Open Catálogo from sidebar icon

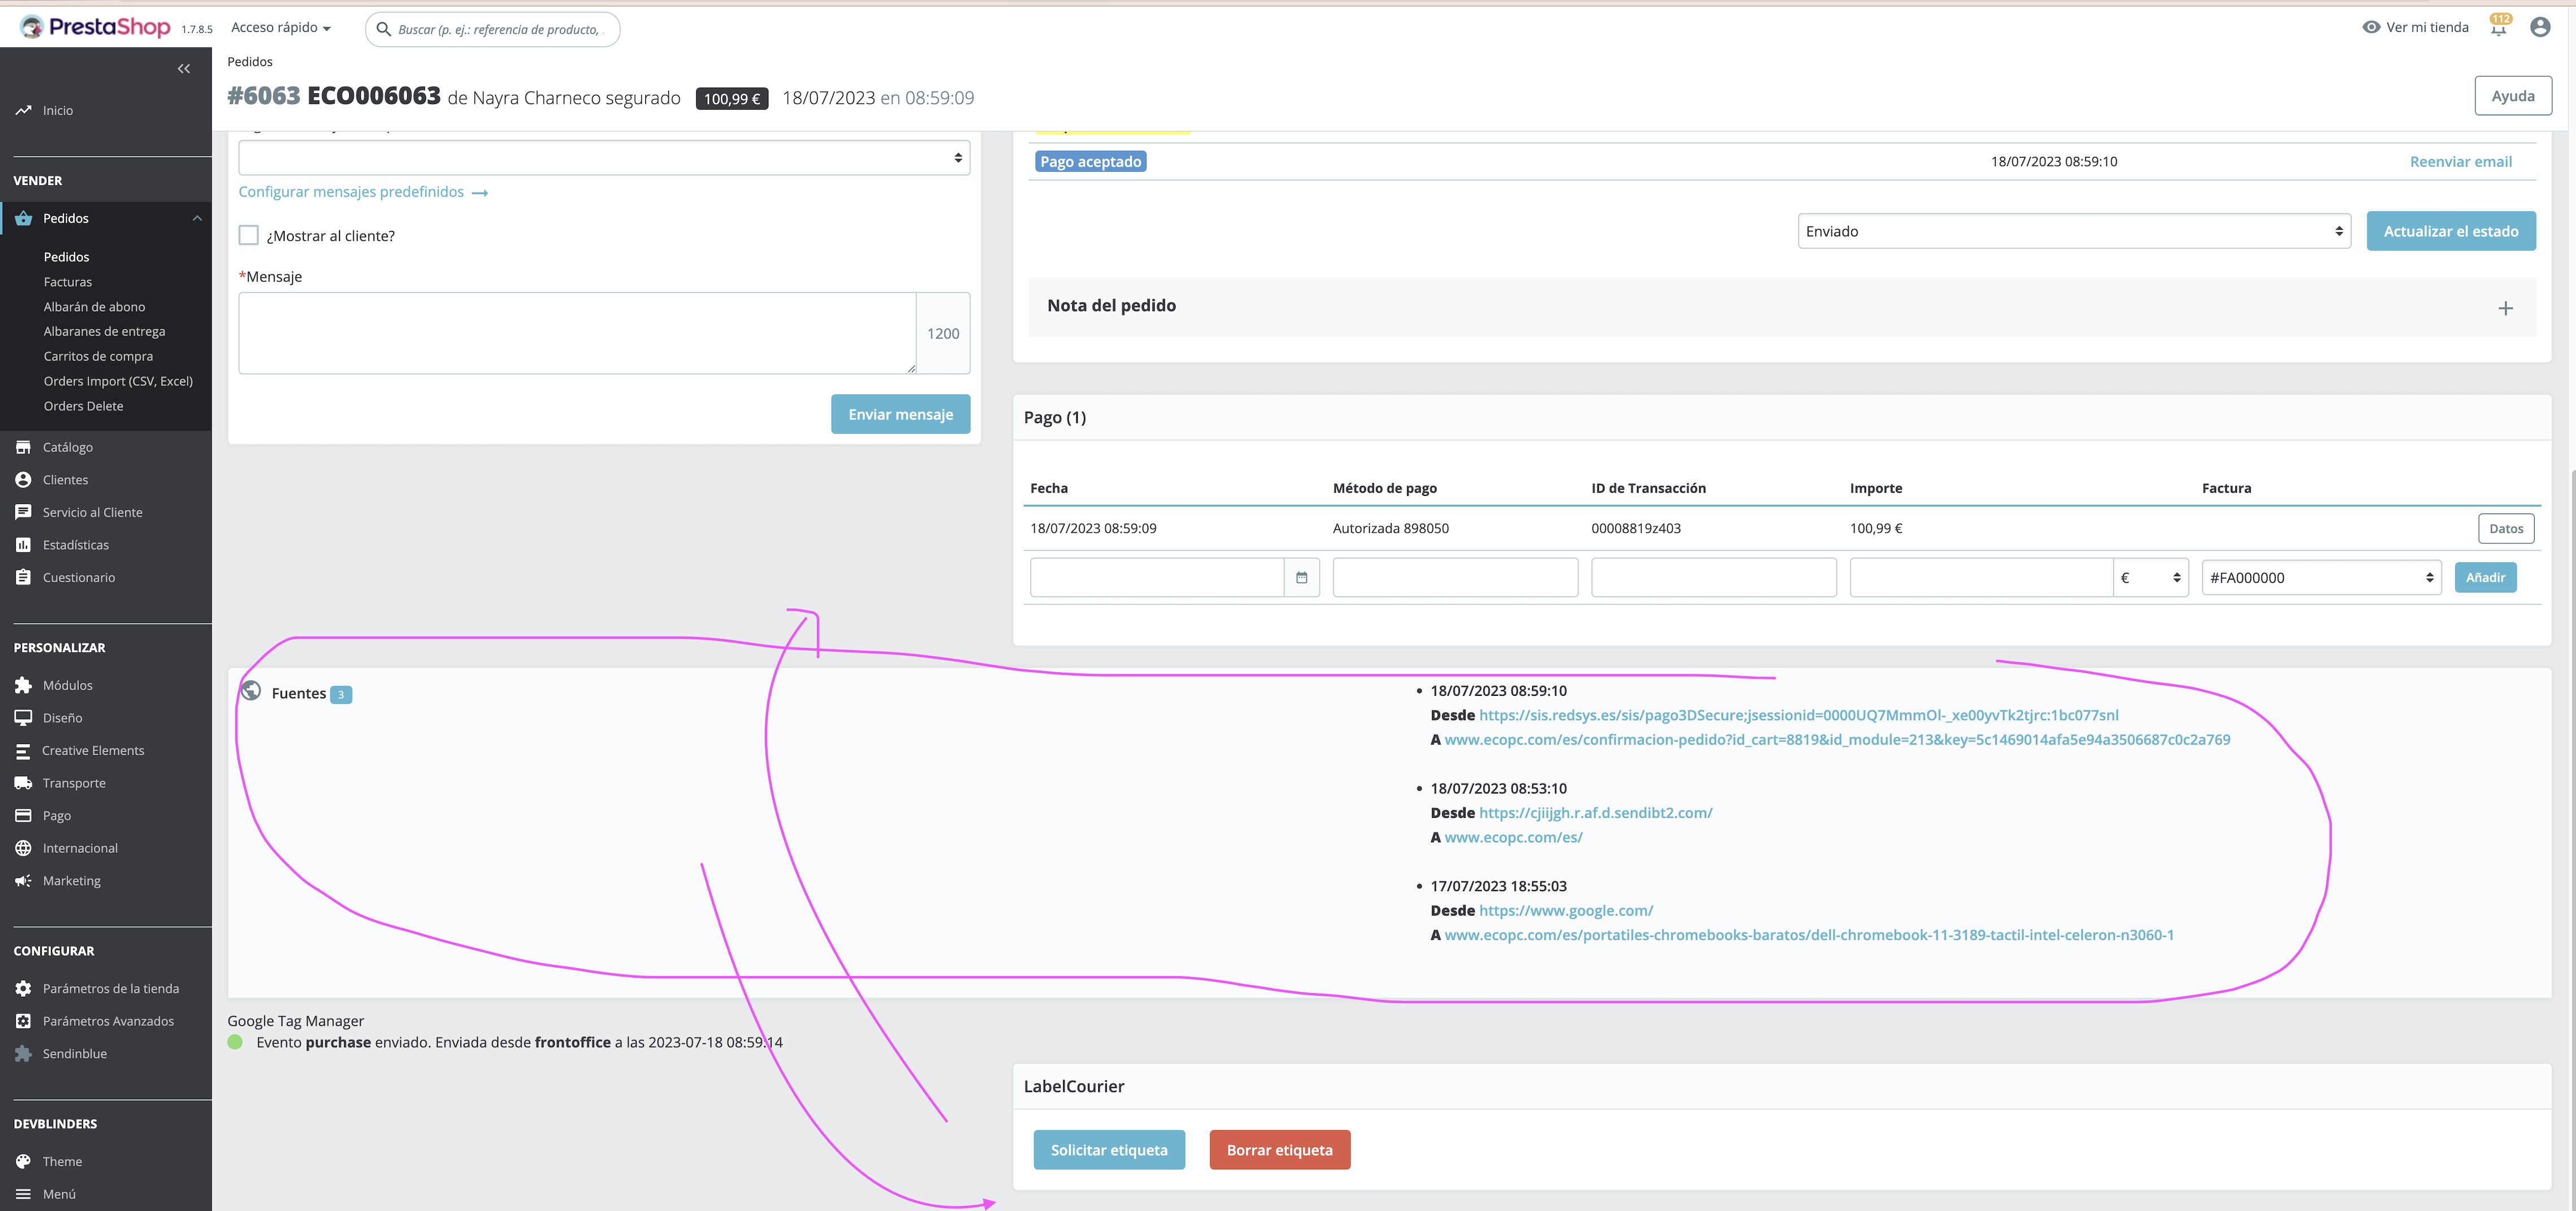[x=23, y=447]
